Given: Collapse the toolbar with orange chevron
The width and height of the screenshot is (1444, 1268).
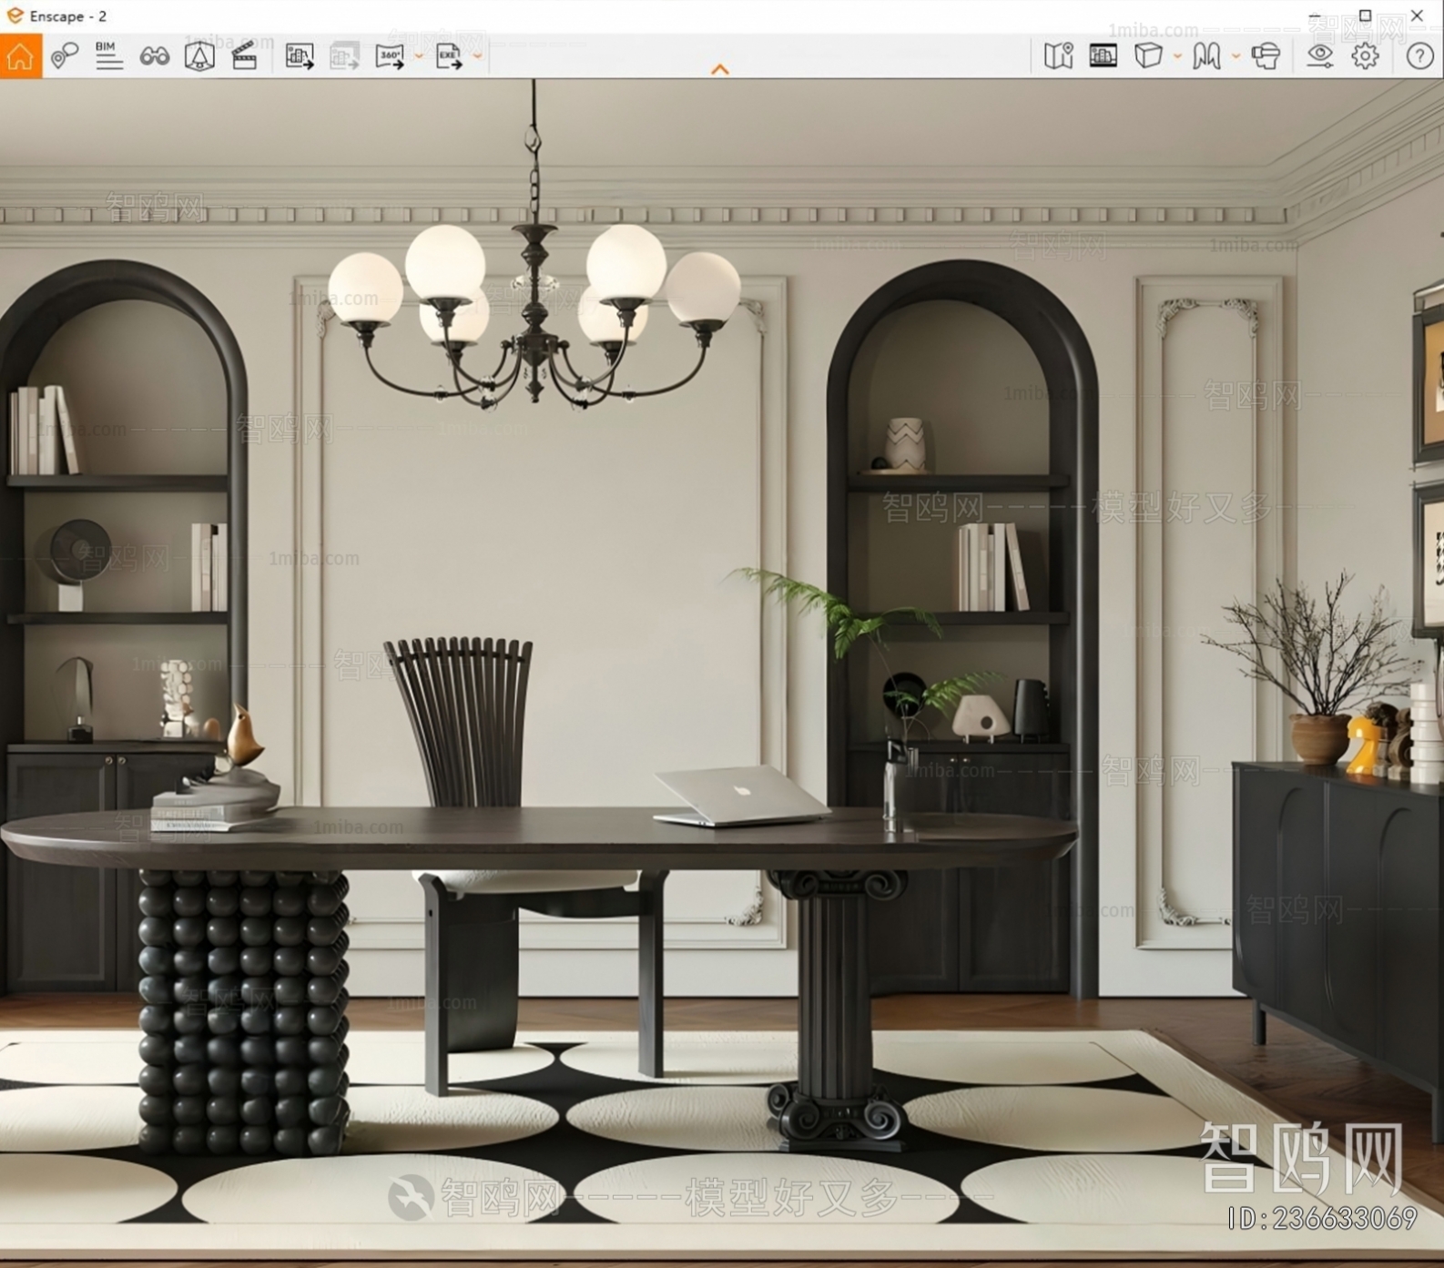Looking at the screenshot, I should [x=720, y=69].
